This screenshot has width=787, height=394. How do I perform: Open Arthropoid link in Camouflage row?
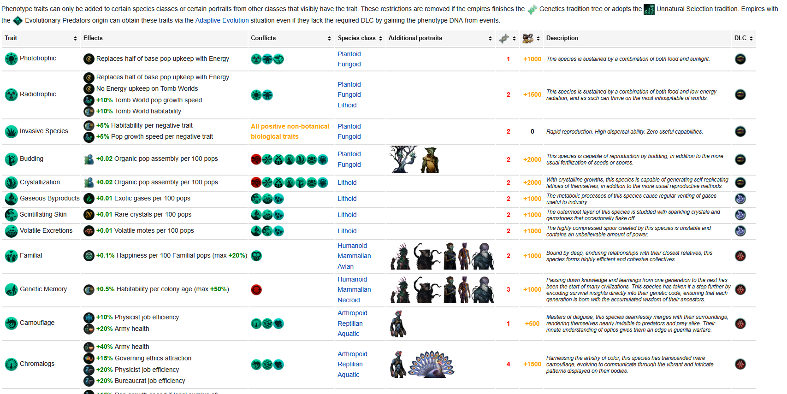coord(352,313)
